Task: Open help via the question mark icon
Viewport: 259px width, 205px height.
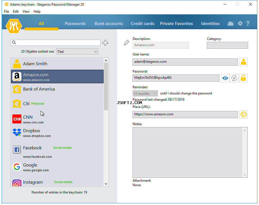Action: [248, 23]
